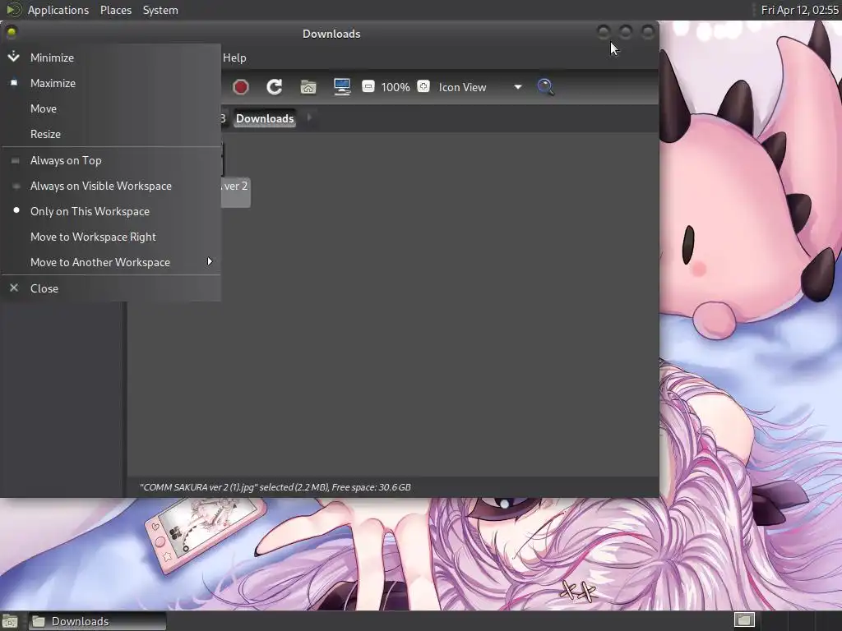Click the Downloads window title bar

331,34
